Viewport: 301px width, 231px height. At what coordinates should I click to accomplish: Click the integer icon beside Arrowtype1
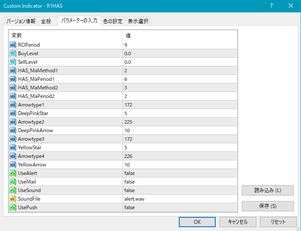pyautogui.click(x=13, y=105)
